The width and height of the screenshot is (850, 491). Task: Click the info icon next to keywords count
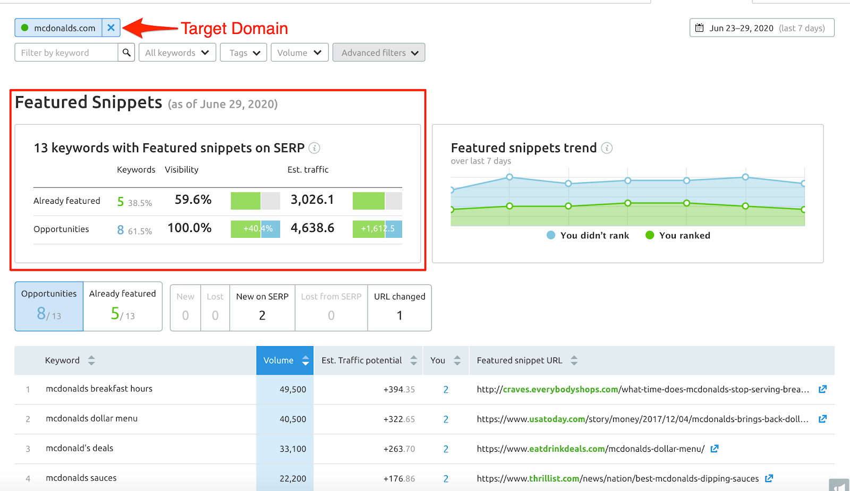click(314, 148)
